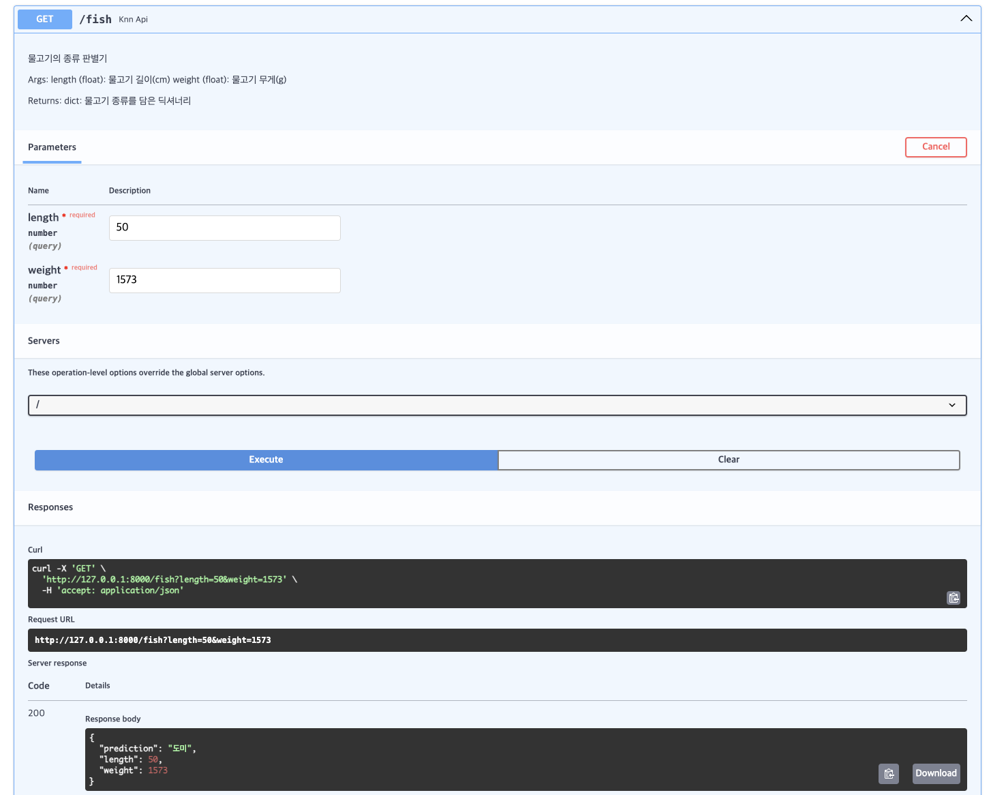Click the Description column header
Image resolution: width=991 pixels, height=795 pixels.
129,191
